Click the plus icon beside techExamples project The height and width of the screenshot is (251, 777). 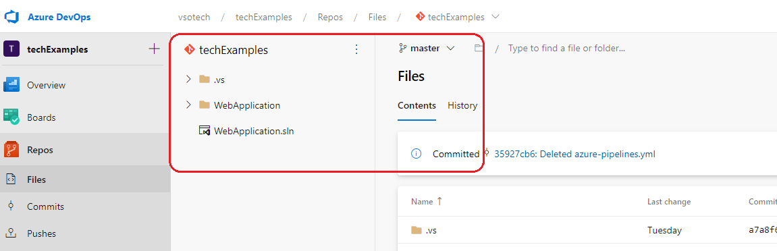coord(154,49)
